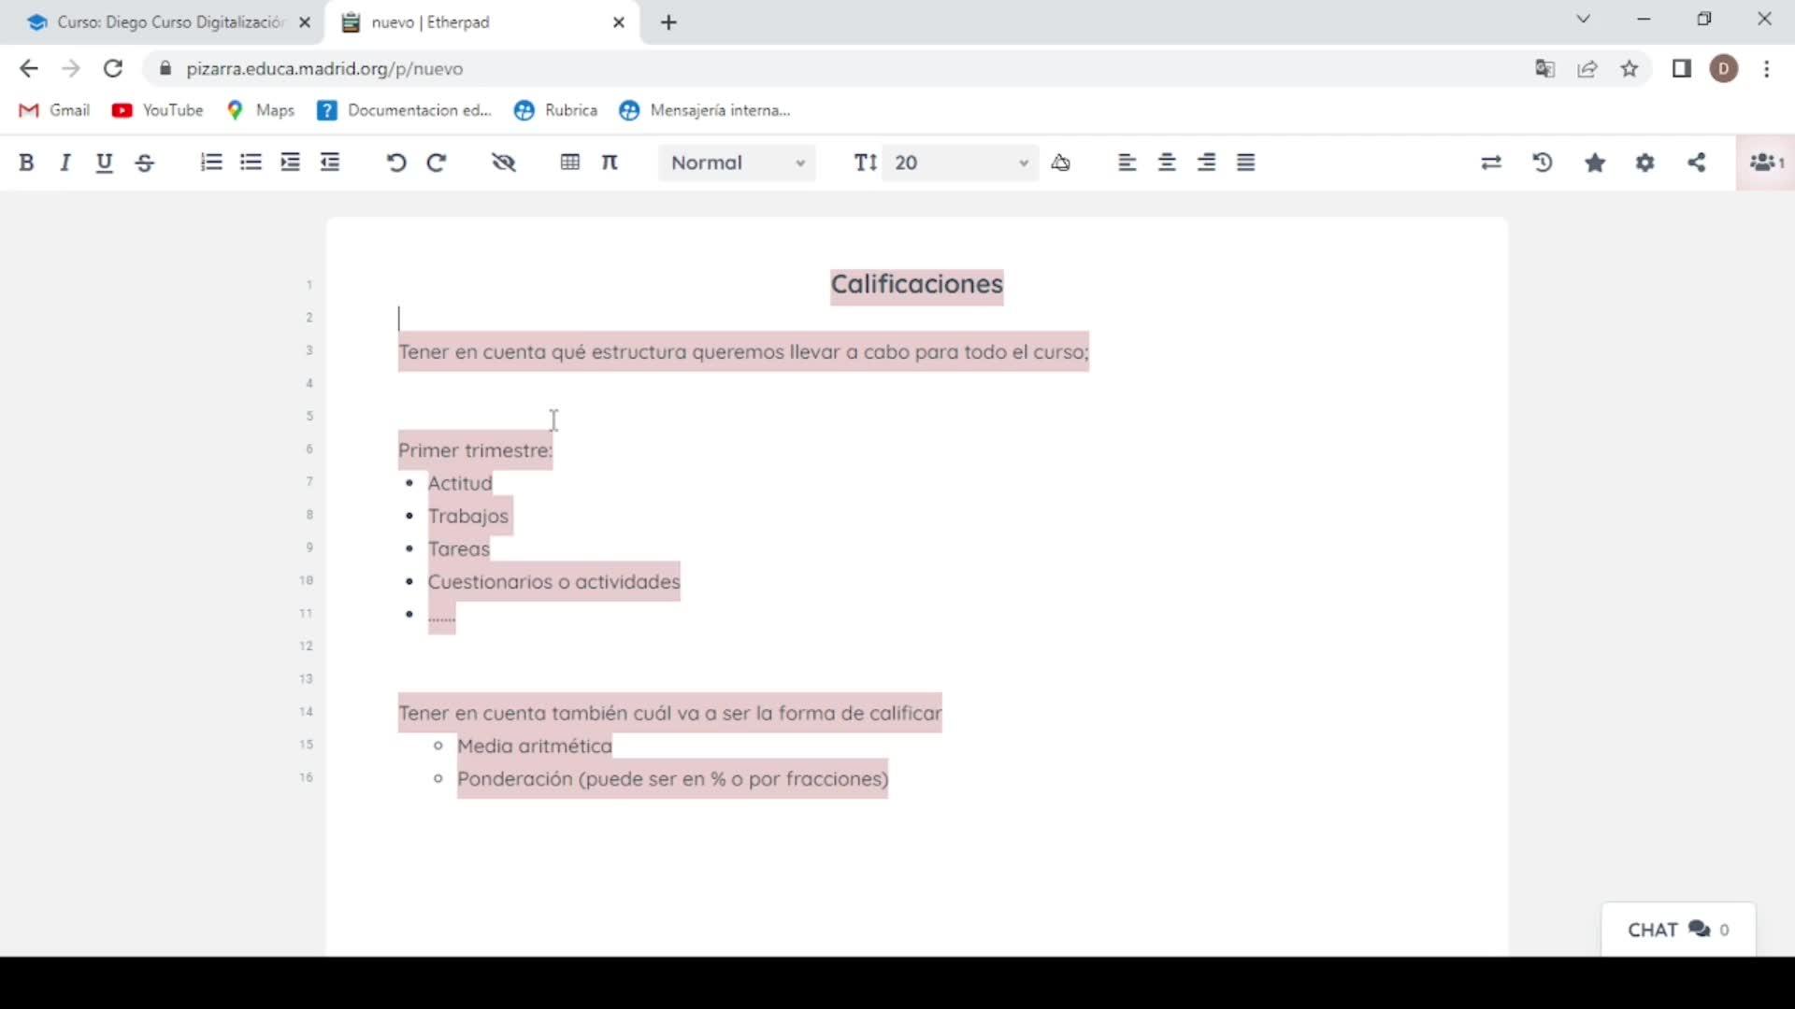Open the Normal style dropdown
1795x1009 pixels.
[x=737, y=163]
